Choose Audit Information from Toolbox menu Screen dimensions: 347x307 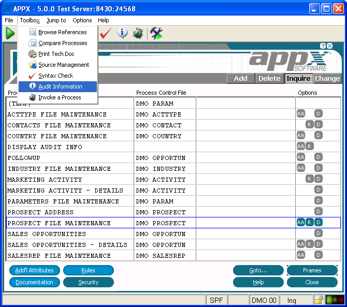[x=58, y=86]
